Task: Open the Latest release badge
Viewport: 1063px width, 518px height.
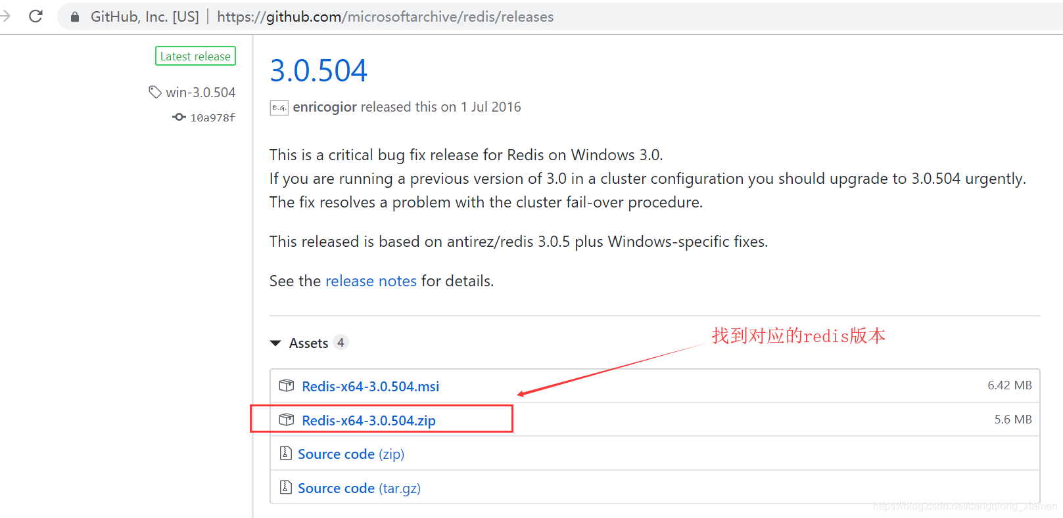Action: pos(195,56)
